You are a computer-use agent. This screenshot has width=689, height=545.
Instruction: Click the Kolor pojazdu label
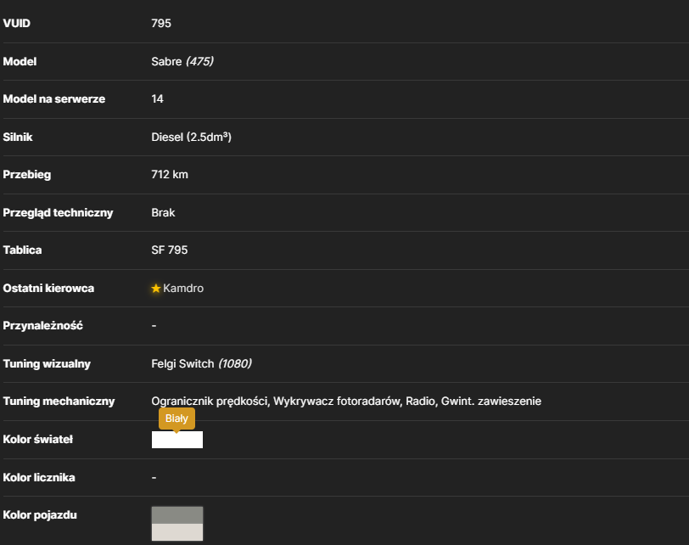coord(40,515)
